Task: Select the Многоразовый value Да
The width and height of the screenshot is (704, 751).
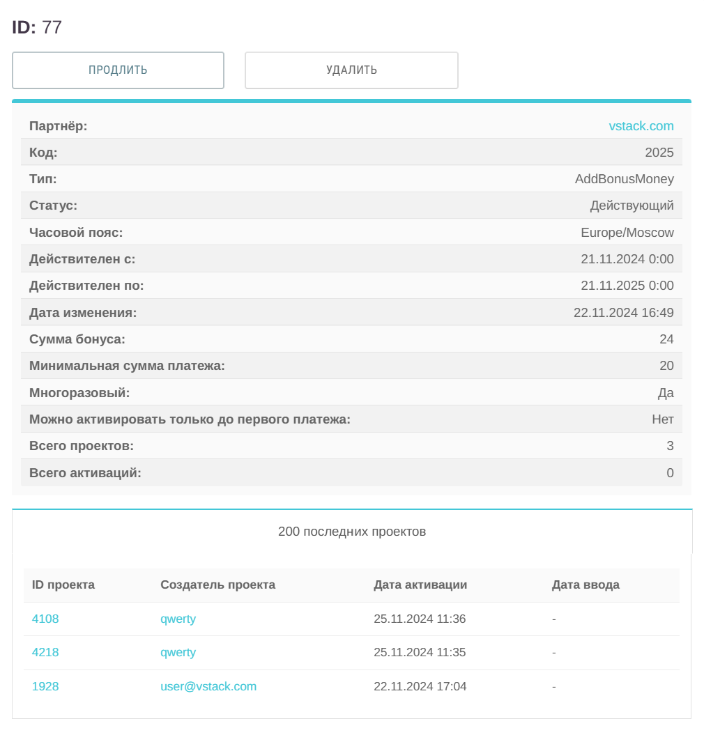Action: tap(666, 393)
